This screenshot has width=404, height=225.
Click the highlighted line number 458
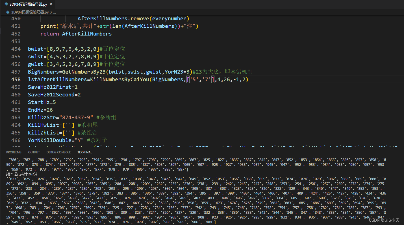click(16, 80)
